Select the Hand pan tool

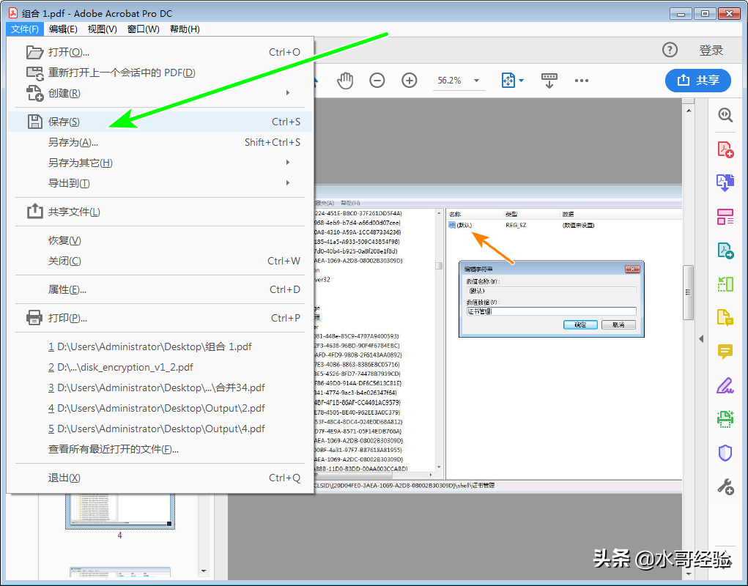tap(345, 81)
